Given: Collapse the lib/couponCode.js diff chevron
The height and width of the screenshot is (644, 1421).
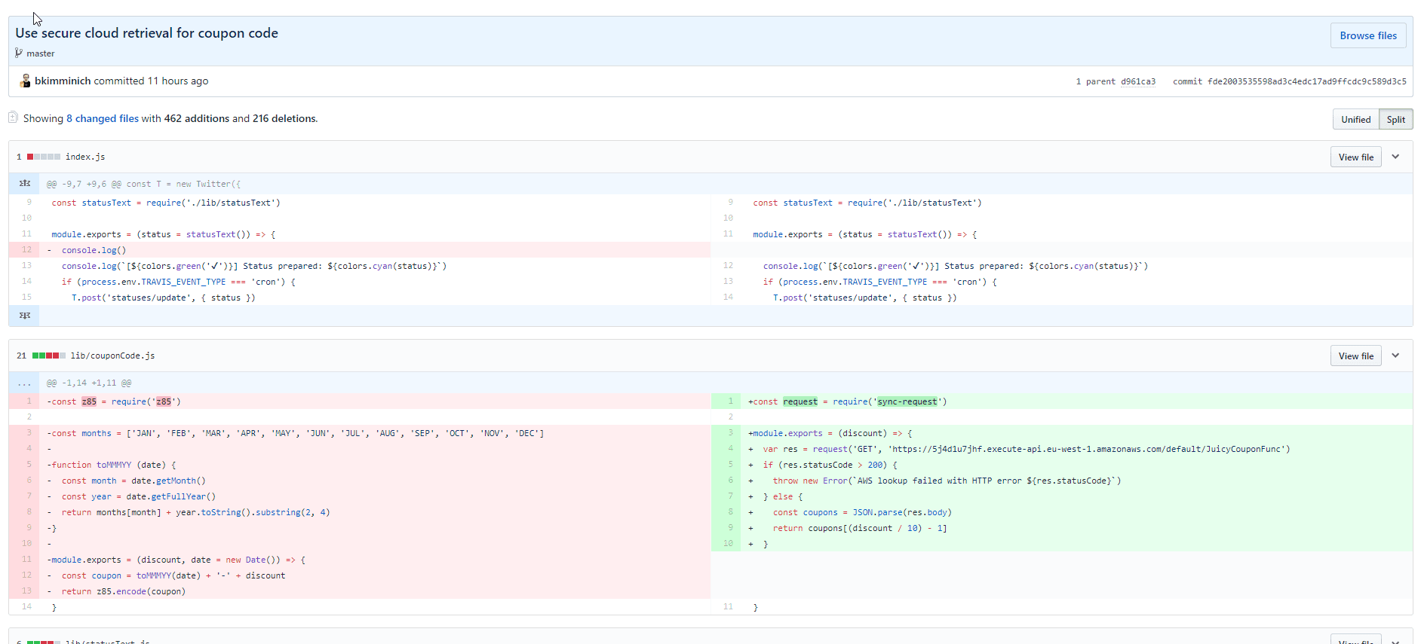Looking at the screenshot, I should coord(1395,356).
